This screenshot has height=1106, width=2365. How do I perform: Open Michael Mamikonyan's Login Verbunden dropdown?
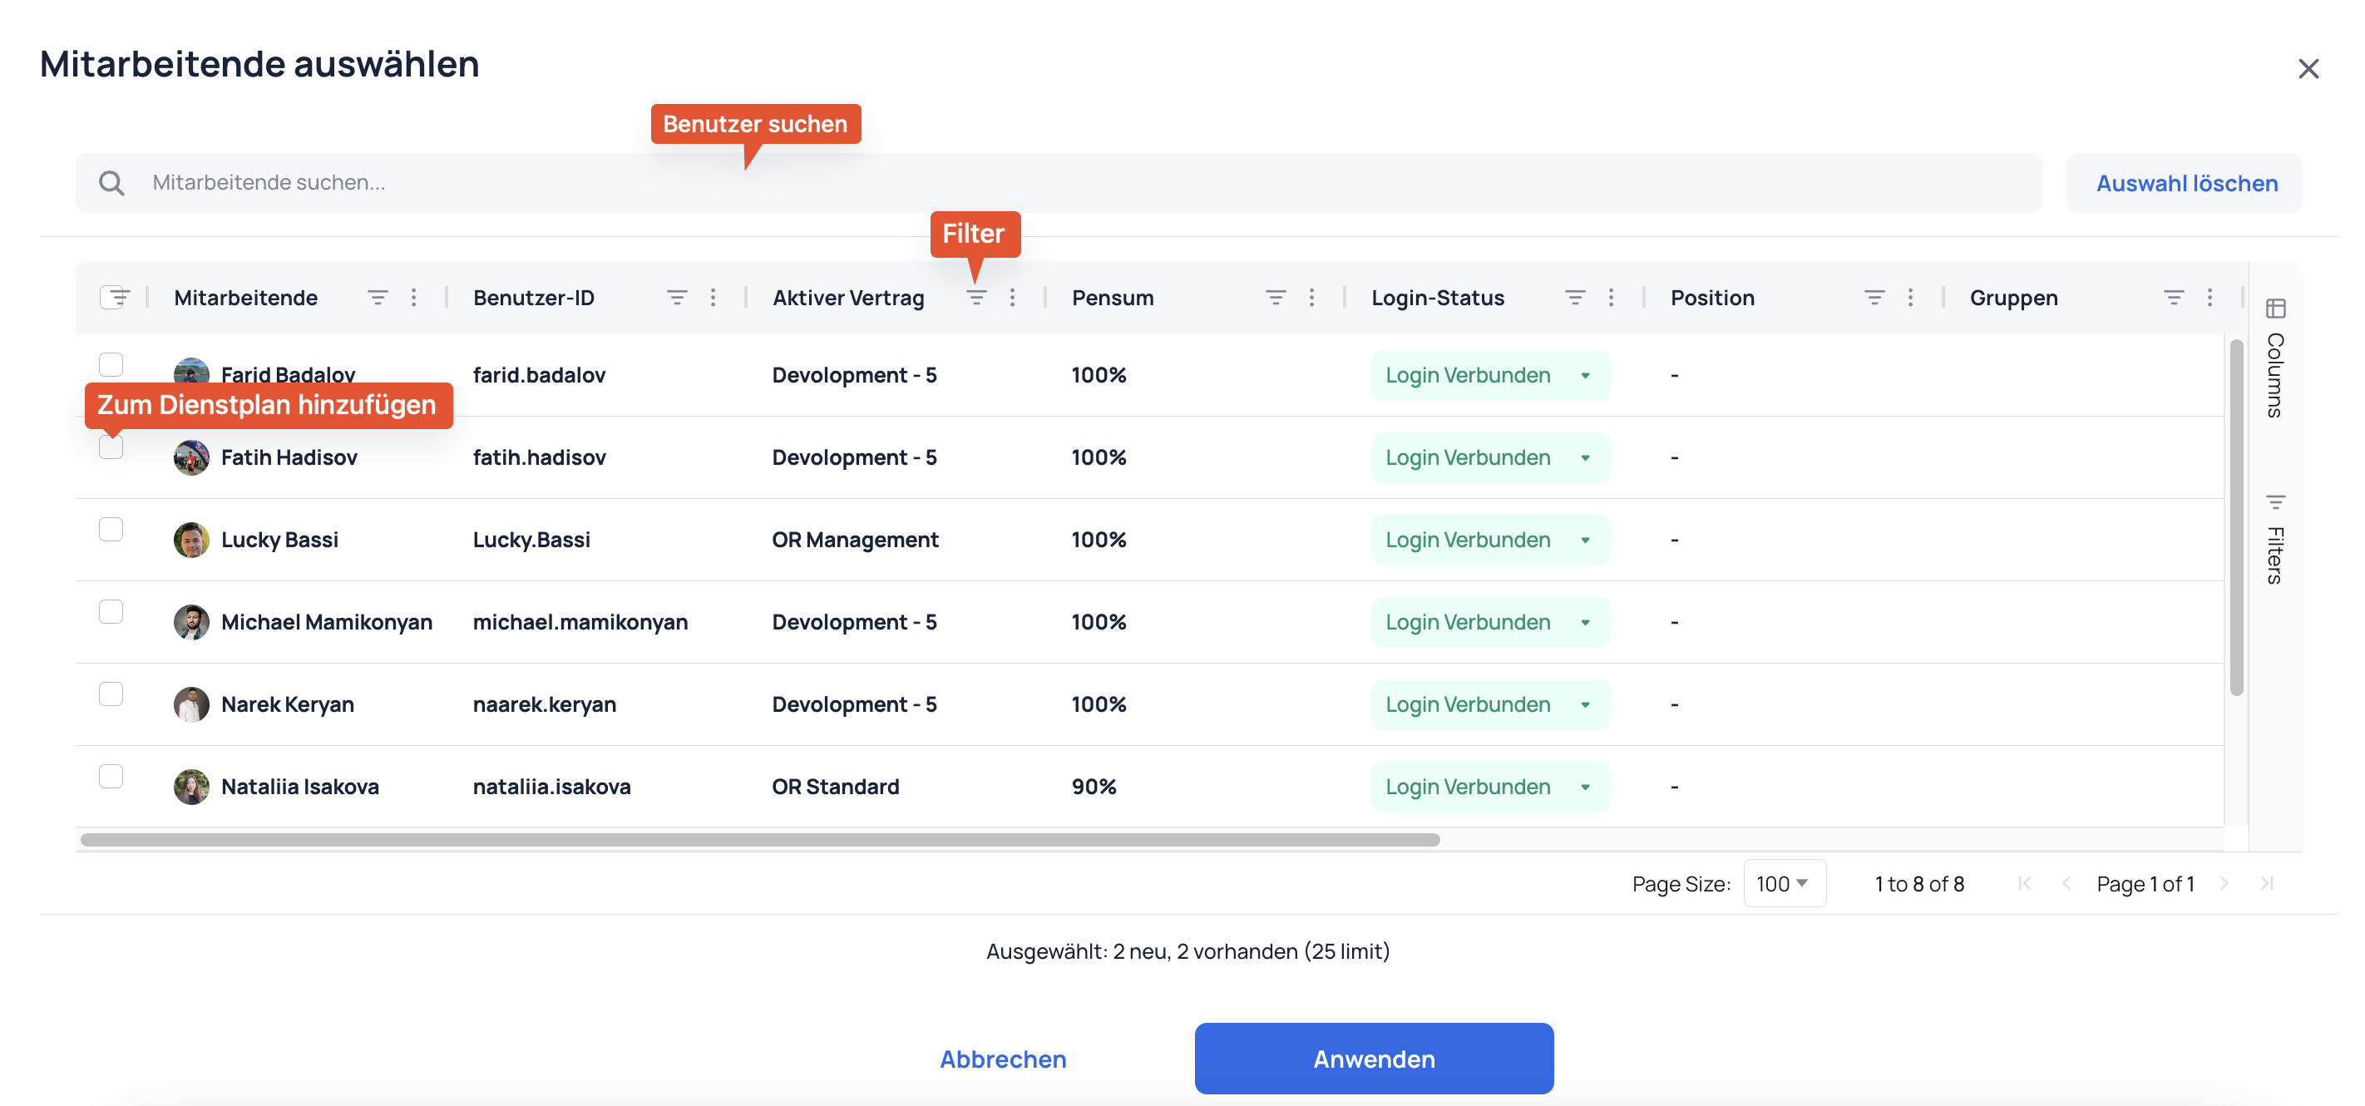pyautogui.click(x=1490, y=622)
